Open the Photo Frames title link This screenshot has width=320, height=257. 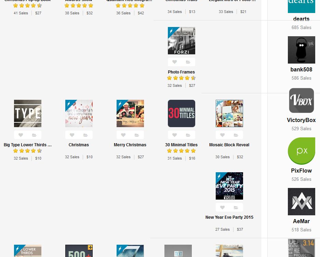click(x=181, y=72)
